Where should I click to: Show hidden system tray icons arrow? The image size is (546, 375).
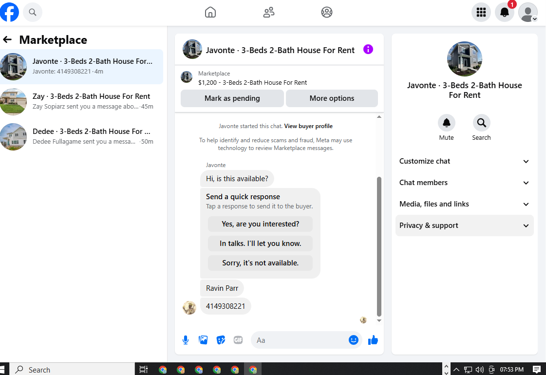point(456,370)
